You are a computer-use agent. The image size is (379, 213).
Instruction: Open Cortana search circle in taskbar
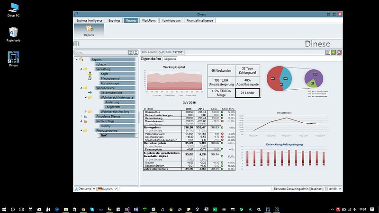(x=13, y=209)
